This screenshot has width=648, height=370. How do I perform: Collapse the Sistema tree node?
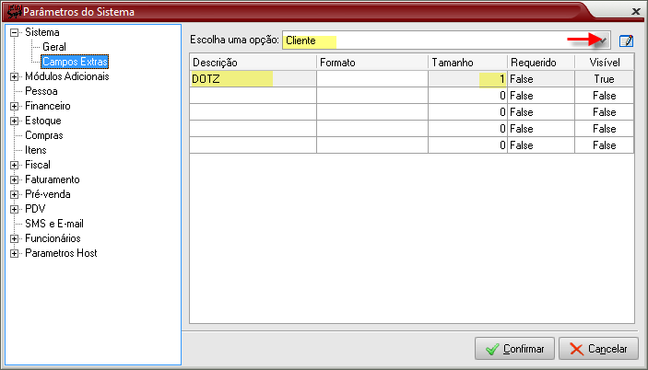point(14,32)
